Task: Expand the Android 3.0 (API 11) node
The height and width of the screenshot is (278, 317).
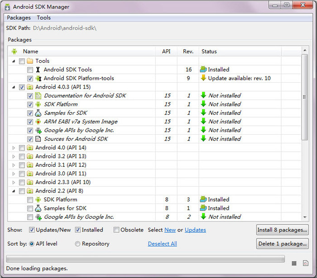Action: click(14, 174)
